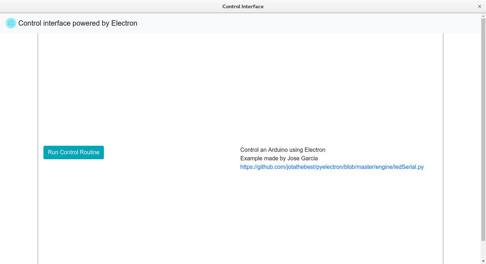
Task: Click the text 'Example made by Jose Garcia'
Action: tap(279, 158)
